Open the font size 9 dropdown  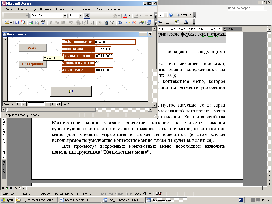[x=80, y=16]
